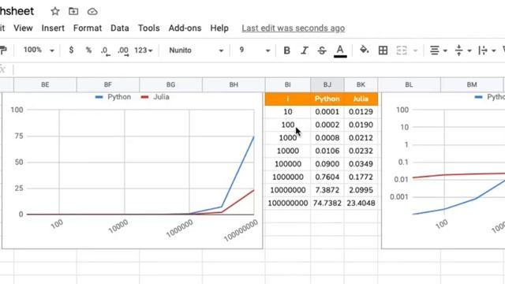Format as percent
This screenshot has width=505, height=284.
pos(88,50)
